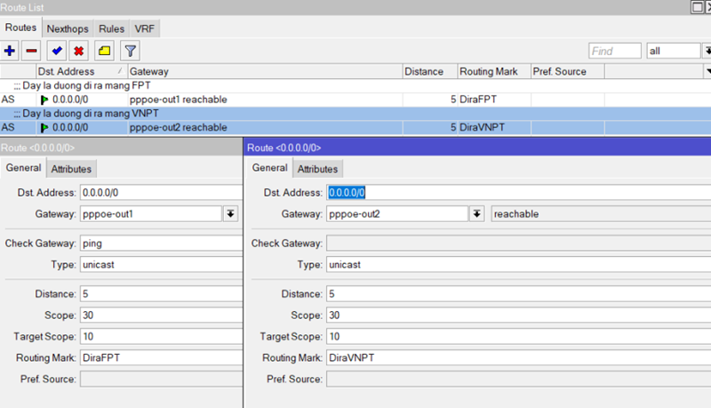Expand the pppoe-out1 Gateway dropdown arrow
Screen dimensions: 711x408
(230, 214)
